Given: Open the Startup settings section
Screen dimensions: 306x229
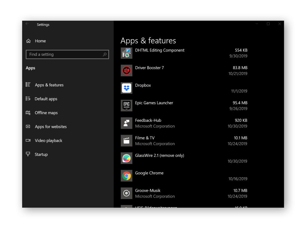Looking at the screenshot, I should [41, 154].
